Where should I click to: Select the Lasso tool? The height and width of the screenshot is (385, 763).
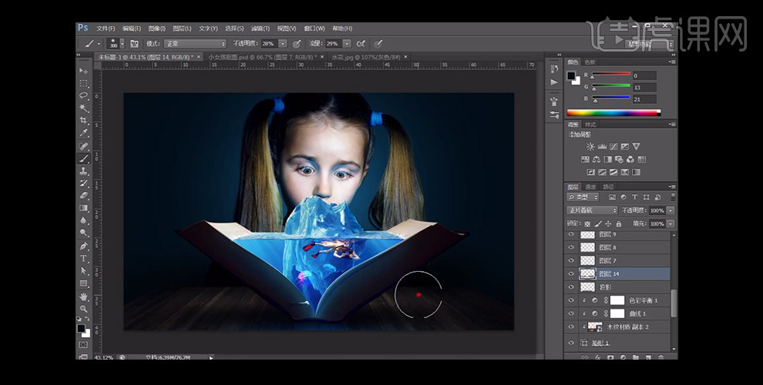[84, 95]
